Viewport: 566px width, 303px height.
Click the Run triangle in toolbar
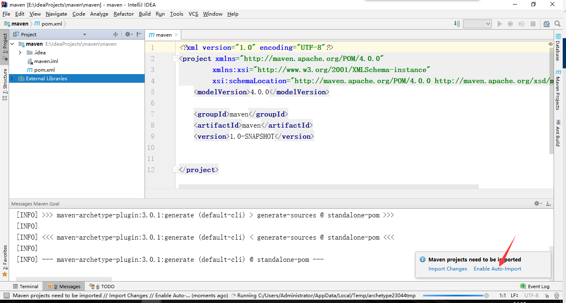pos(500,24)
